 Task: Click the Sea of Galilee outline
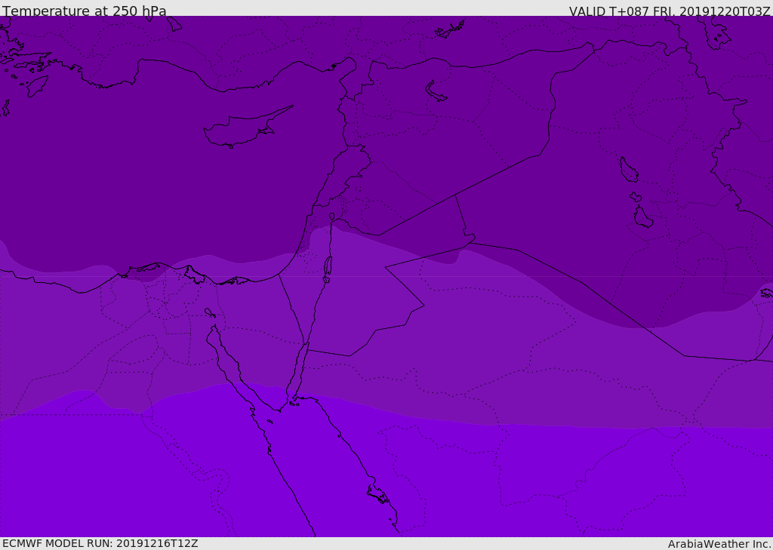pos(332,217)
